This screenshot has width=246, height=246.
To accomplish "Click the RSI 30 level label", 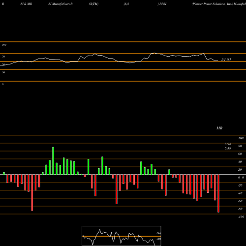I will (x=3, y=72).
